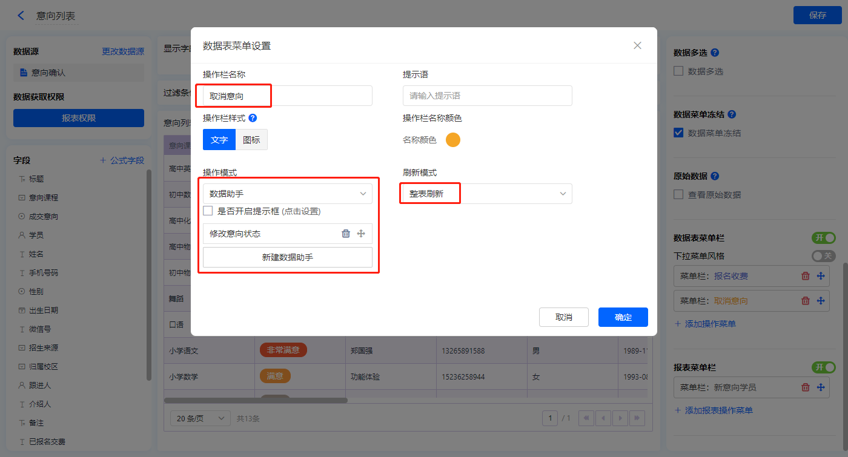Open the 操作模式 dropdown showing 数据助手
Image resolution: width=848 pixels, height=457 pixels.
tap(288, 194)
